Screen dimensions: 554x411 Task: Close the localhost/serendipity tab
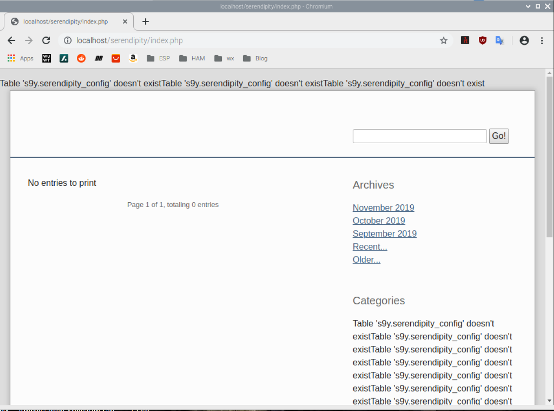(x=125, y=21)
